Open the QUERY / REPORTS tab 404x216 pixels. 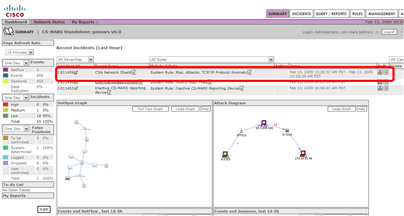[x=331, y=14]
